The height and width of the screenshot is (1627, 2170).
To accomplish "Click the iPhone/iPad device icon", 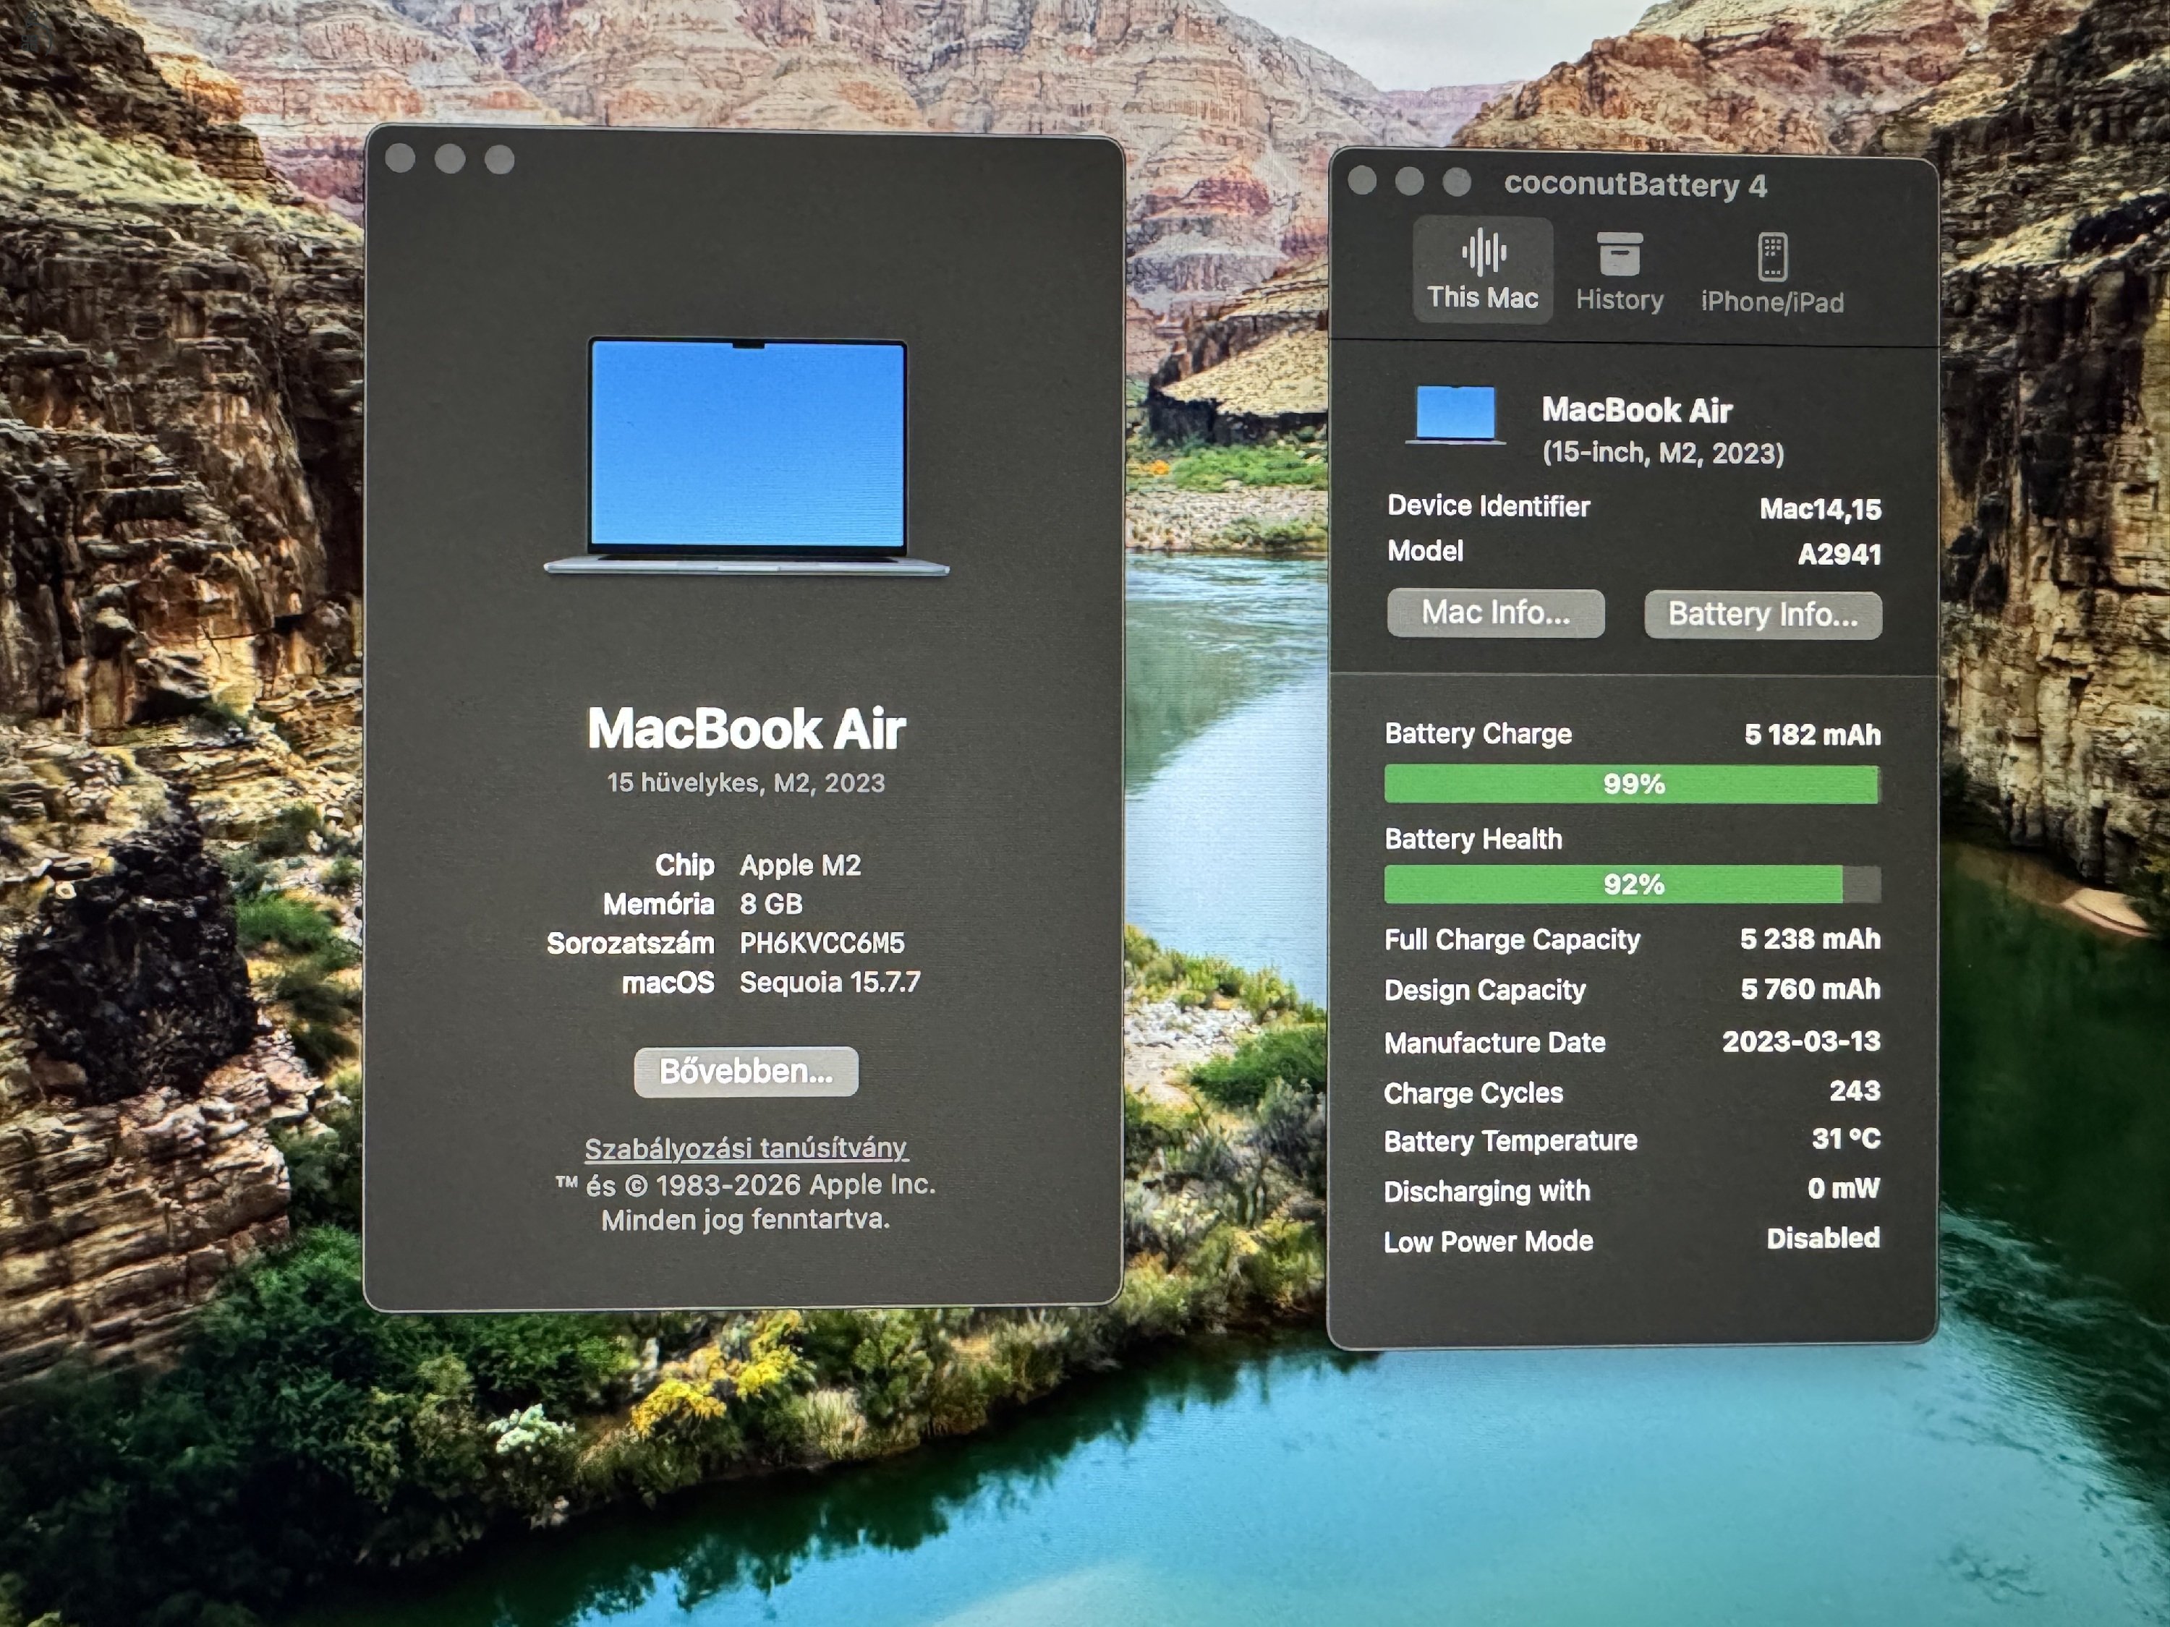I will coord(1773,256).
